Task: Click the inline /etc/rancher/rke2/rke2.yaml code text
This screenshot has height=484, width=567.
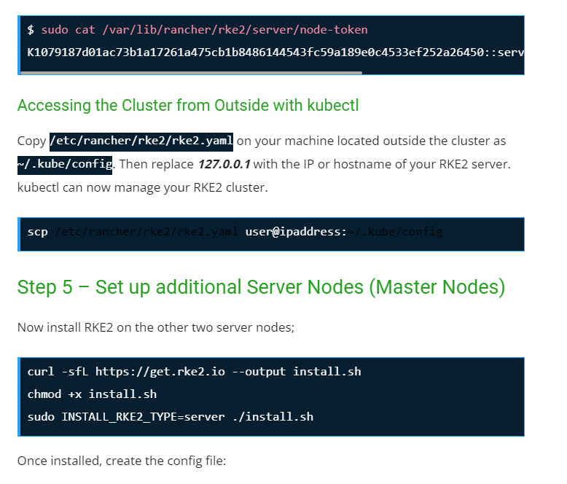Action: coord(141,141)
